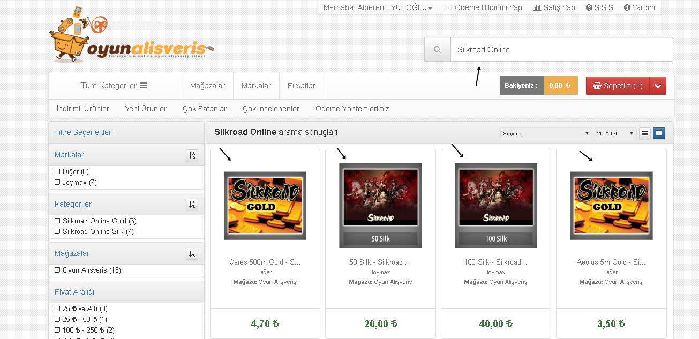The width and height of the screenshot is (699, 339).
Task: Click the S.S.S question mark icon
Action: click(x=589, y=7)
